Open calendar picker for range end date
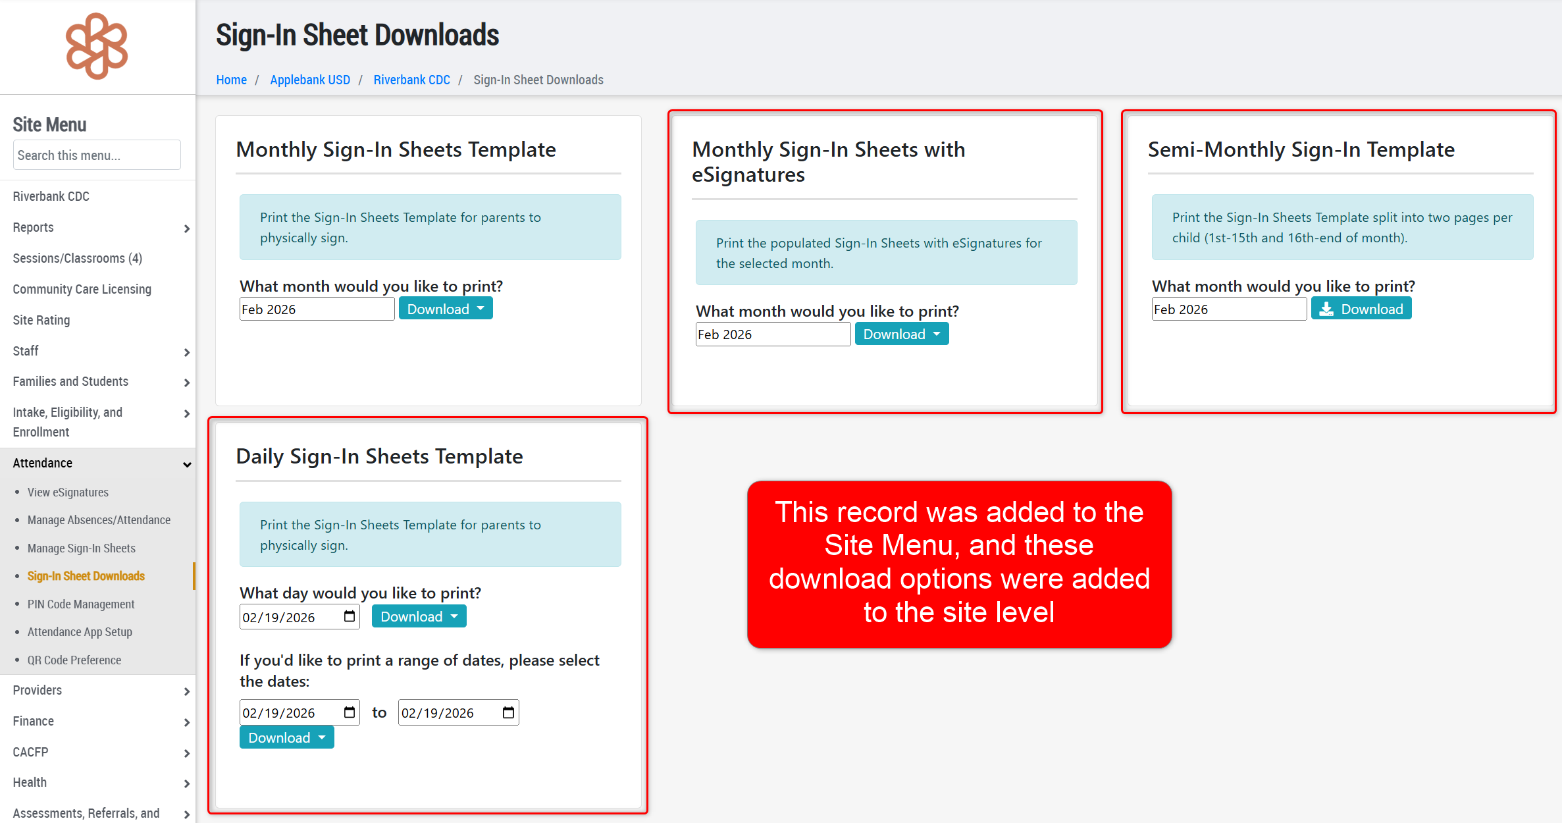The image size is (1562, 823). point(508,712)
